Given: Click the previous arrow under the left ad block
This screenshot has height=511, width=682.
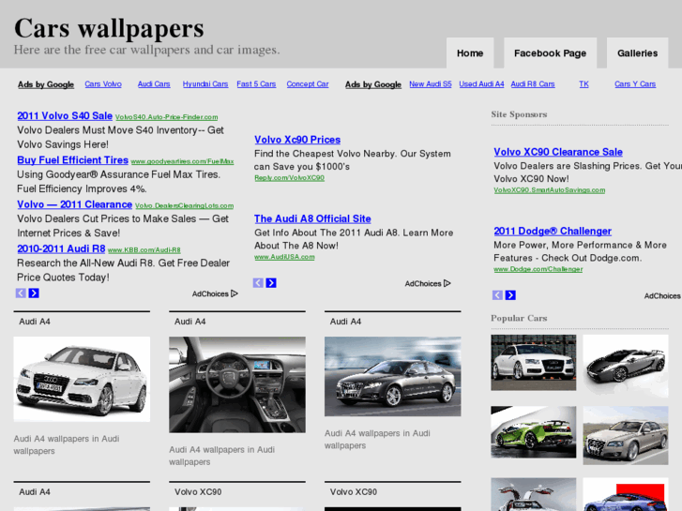Looking at the screenshot, I should (21, 293).
